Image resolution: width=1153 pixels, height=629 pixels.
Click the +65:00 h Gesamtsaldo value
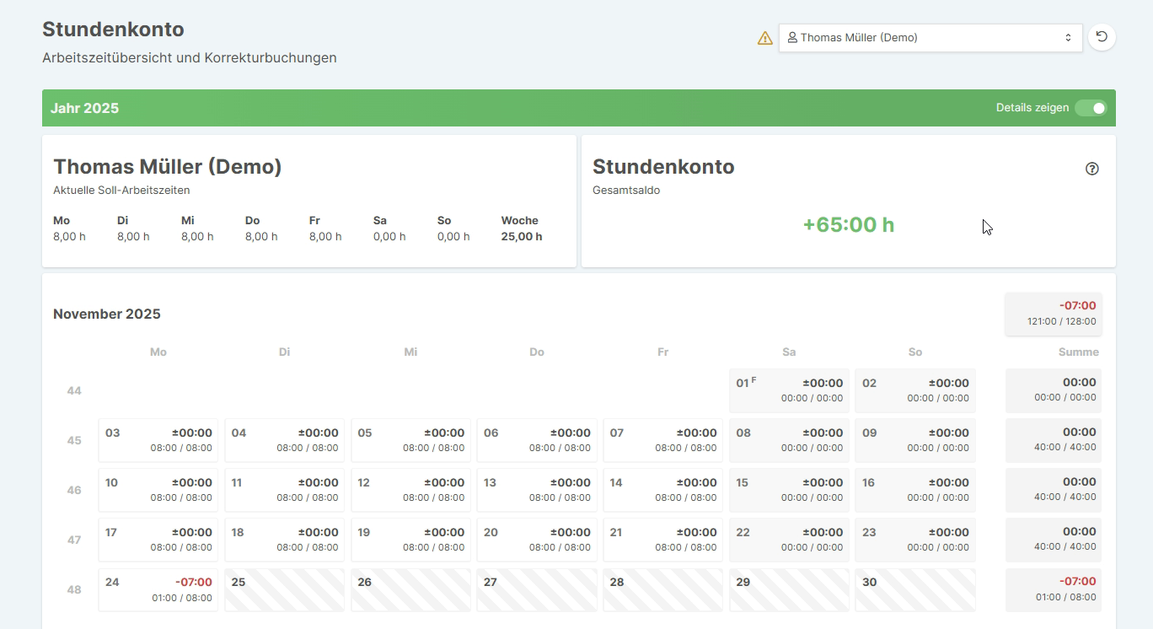click(849, 225)
